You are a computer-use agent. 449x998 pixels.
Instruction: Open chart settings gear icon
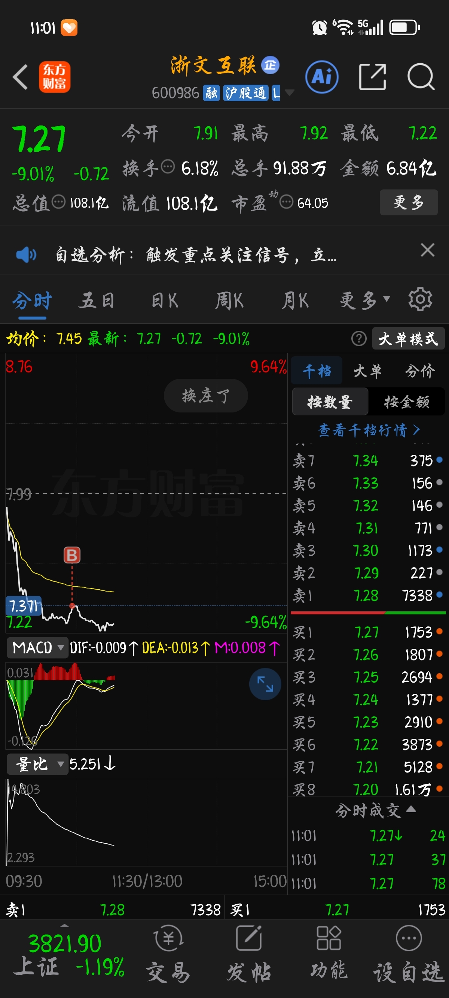[x=420, y=299]
